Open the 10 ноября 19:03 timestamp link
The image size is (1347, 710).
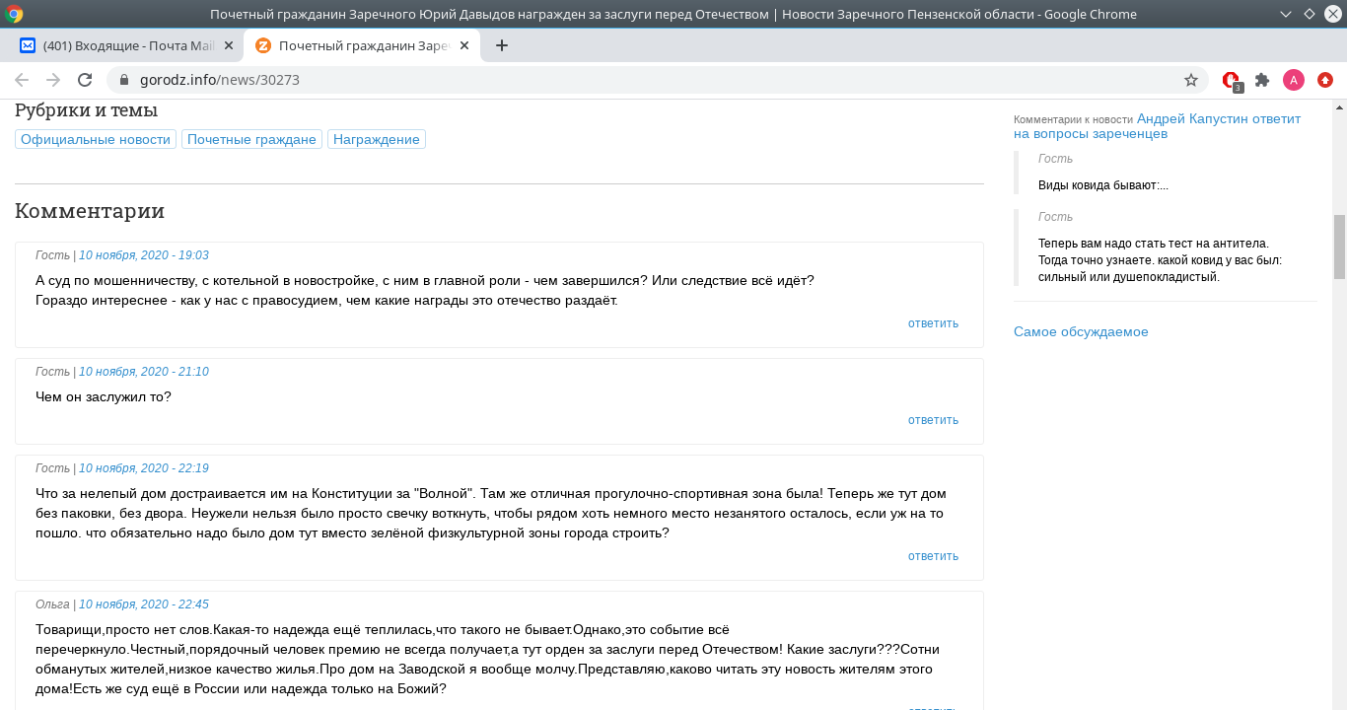(x=144, y=255)
